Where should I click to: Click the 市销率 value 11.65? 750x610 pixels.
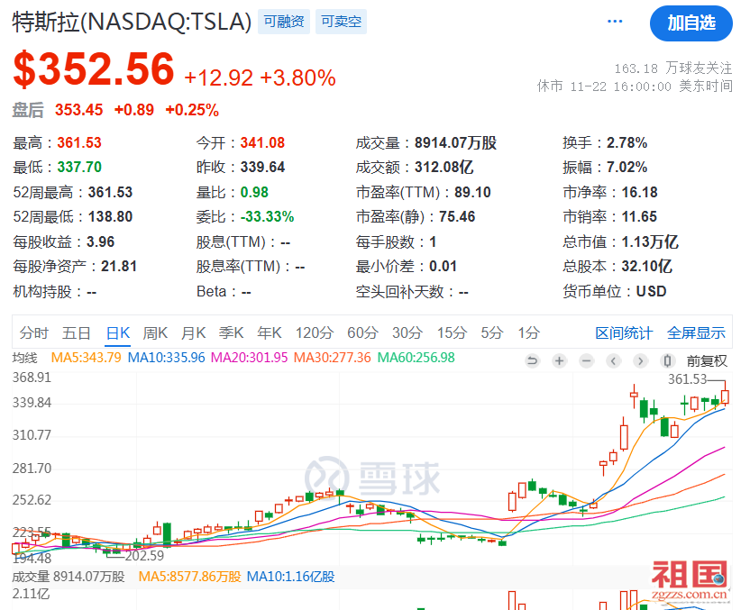click(x=639, y=217)
